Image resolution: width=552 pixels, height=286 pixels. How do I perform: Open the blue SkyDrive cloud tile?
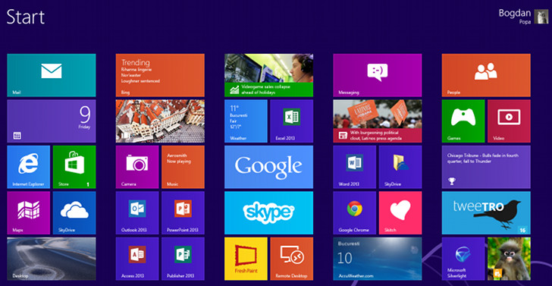(x=74, y=212)
